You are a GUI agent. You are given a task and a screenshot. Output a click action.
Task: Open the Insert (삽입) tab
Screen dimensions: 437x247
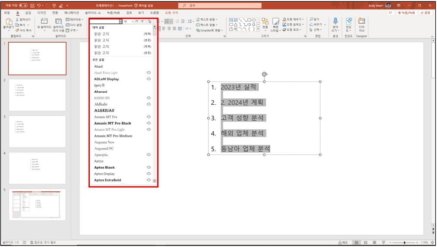click(x=28, y=13)
